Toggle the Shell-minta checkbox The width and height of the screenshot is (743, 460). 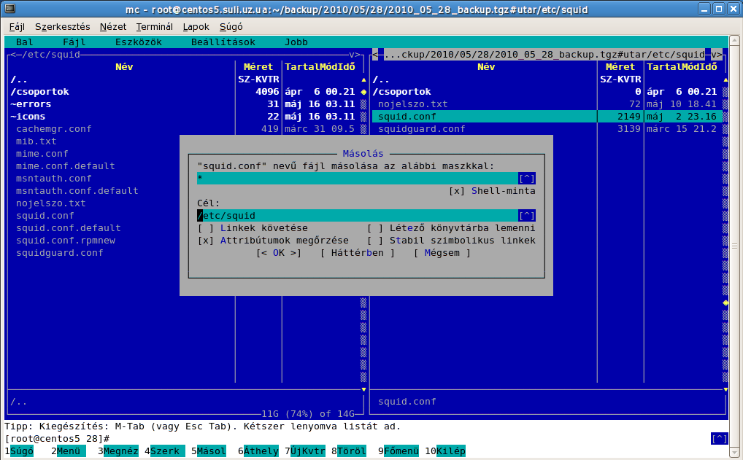[x=457, y=191]
